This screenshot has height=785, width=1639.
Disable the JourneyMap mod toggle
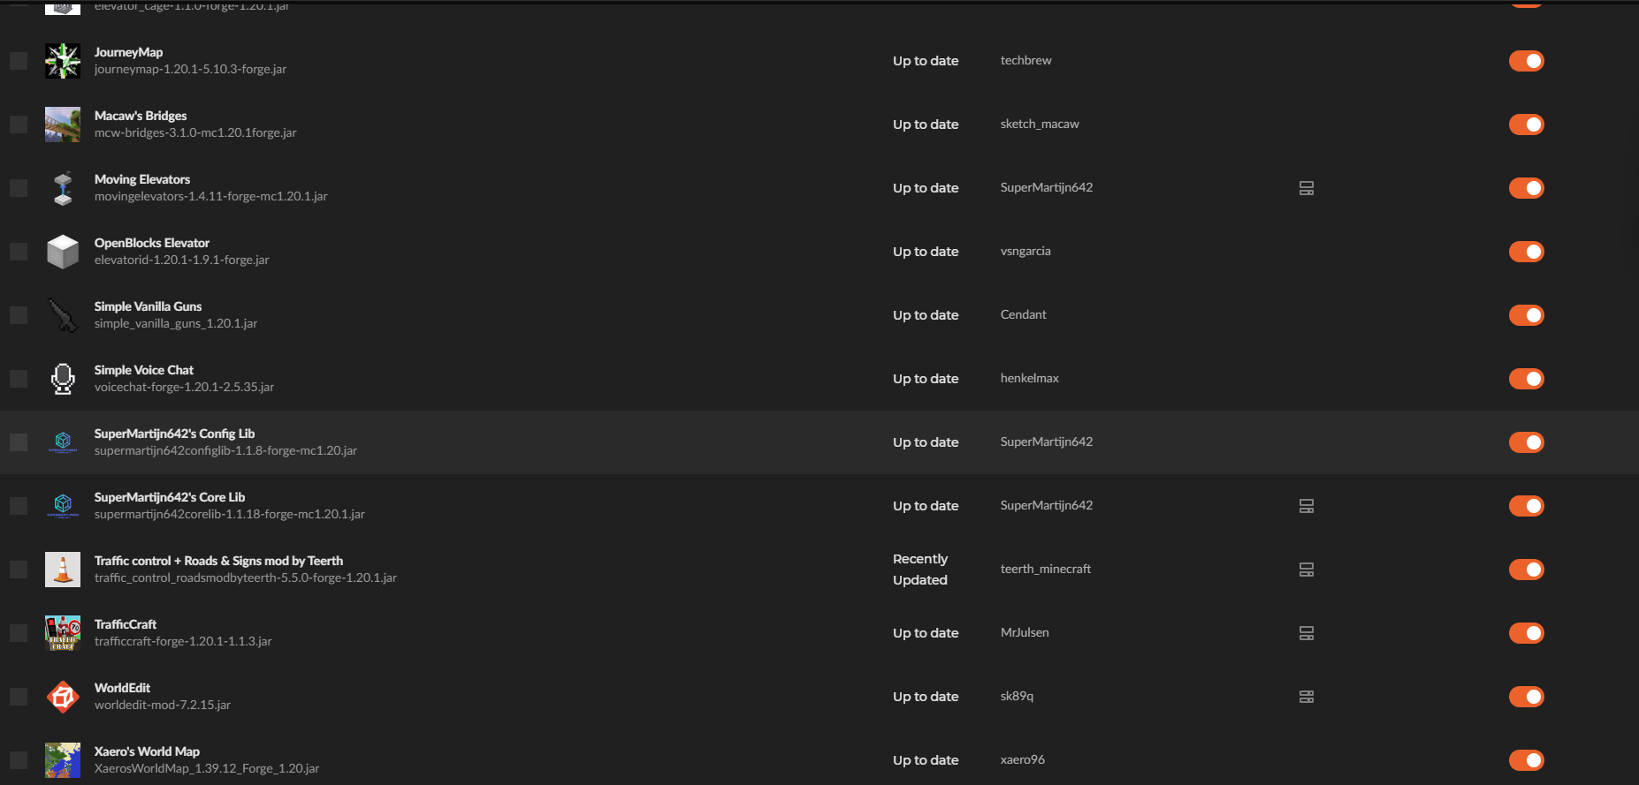[1527, 61]
